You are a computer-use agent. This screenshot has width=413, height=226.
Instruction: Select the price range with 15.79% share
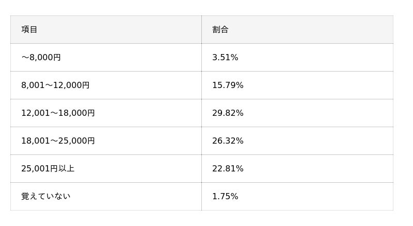tap(55, 85)
